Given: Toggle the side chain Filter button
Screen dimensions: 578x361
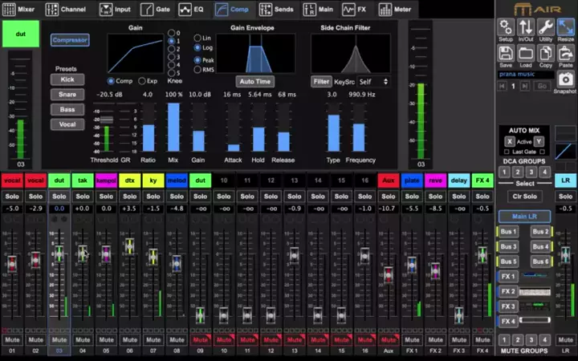Looking at the screenshot, I should (321, 81).
